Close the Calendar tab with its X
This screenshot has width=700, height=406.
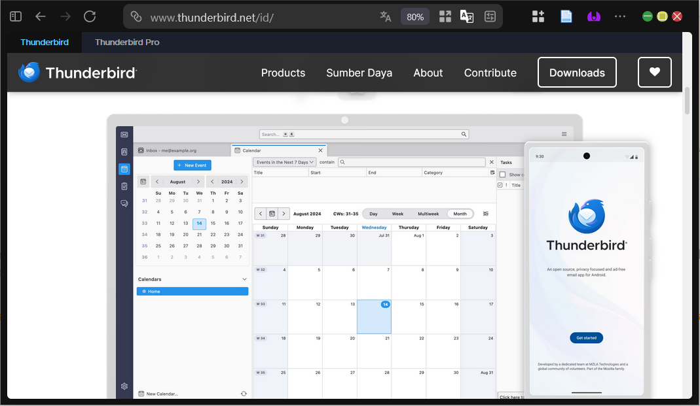point(320,150)
